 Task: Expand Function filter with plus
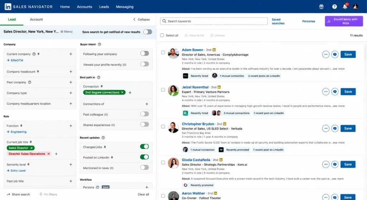[71, 126]
